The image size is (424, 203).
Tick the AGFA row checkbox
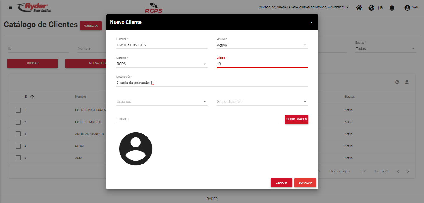point(18,158)
